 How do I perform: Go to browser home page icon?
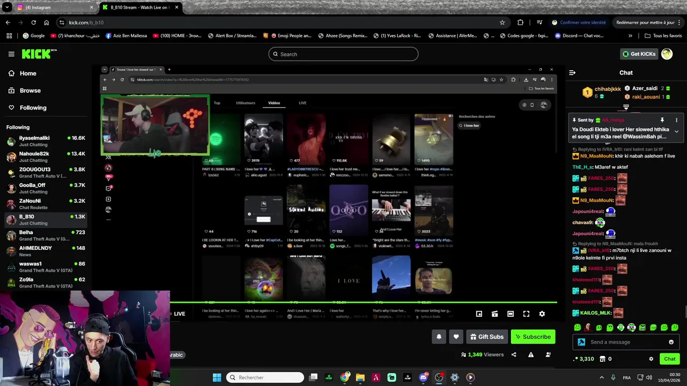(47, 23)
